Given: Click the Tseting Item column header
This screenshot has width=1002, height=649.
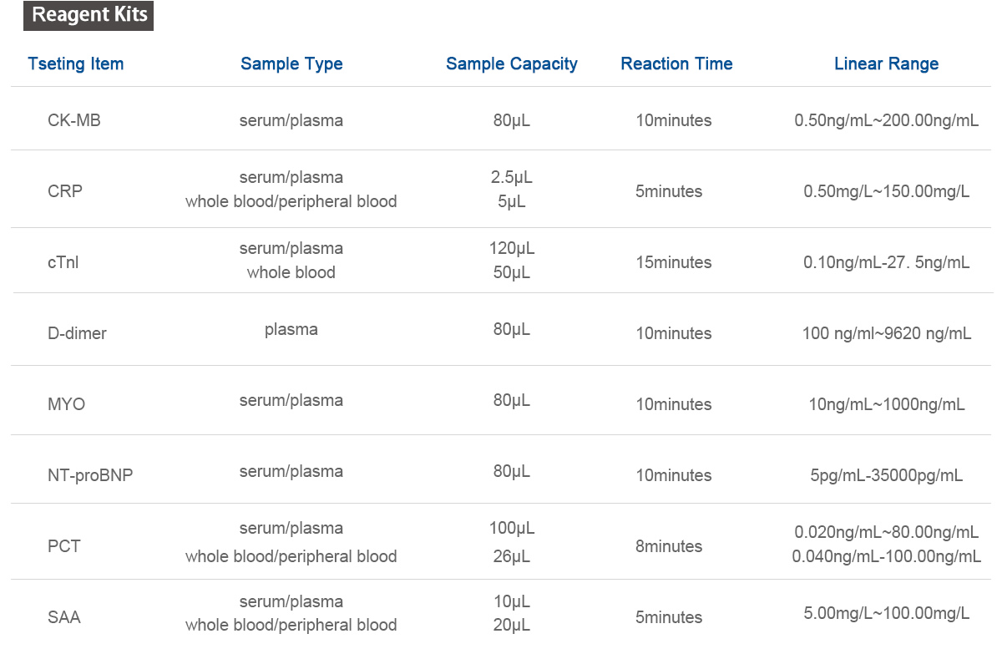Looking at the screenshot, I should click(x=75, y=64).
